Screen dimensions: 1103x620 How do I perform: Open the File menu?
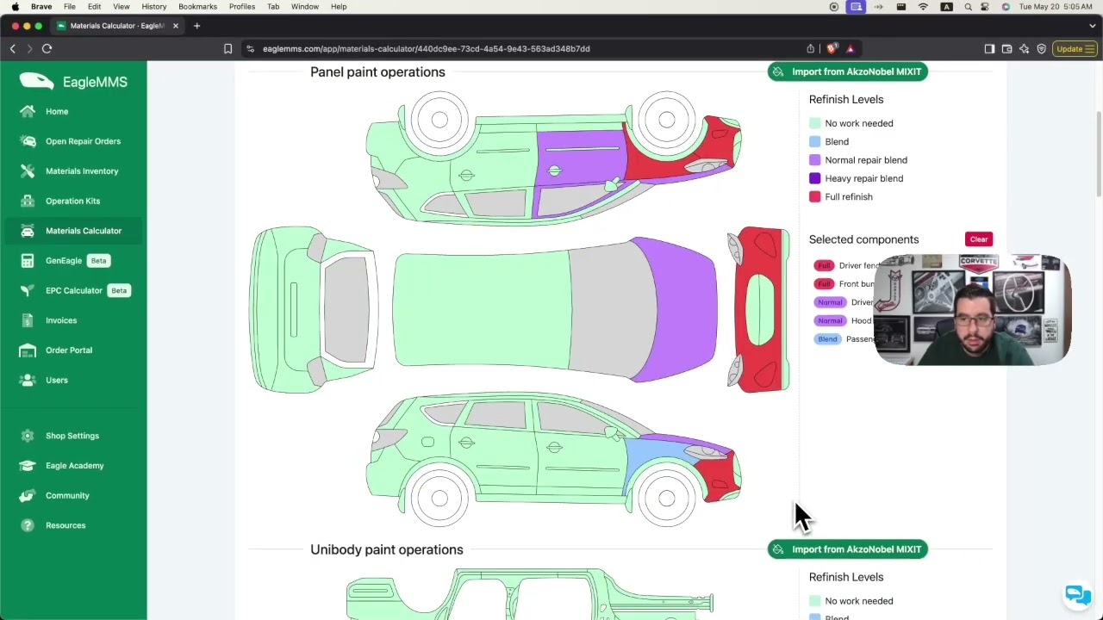click(69, 7)
